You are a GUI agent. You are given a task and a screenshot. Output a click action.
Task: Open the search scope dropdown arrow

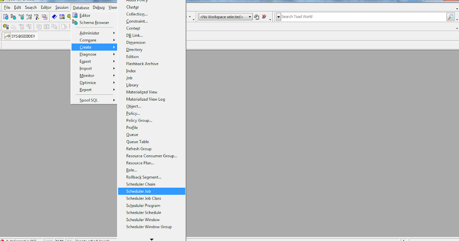point(278,16)
